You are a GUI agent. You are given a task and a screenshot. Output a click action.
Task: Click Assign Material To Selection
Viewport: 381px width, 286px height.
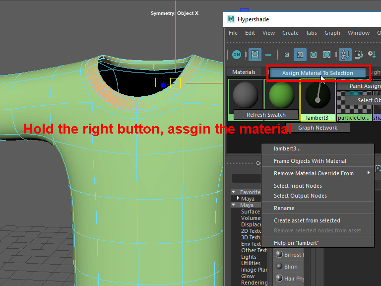317,73
